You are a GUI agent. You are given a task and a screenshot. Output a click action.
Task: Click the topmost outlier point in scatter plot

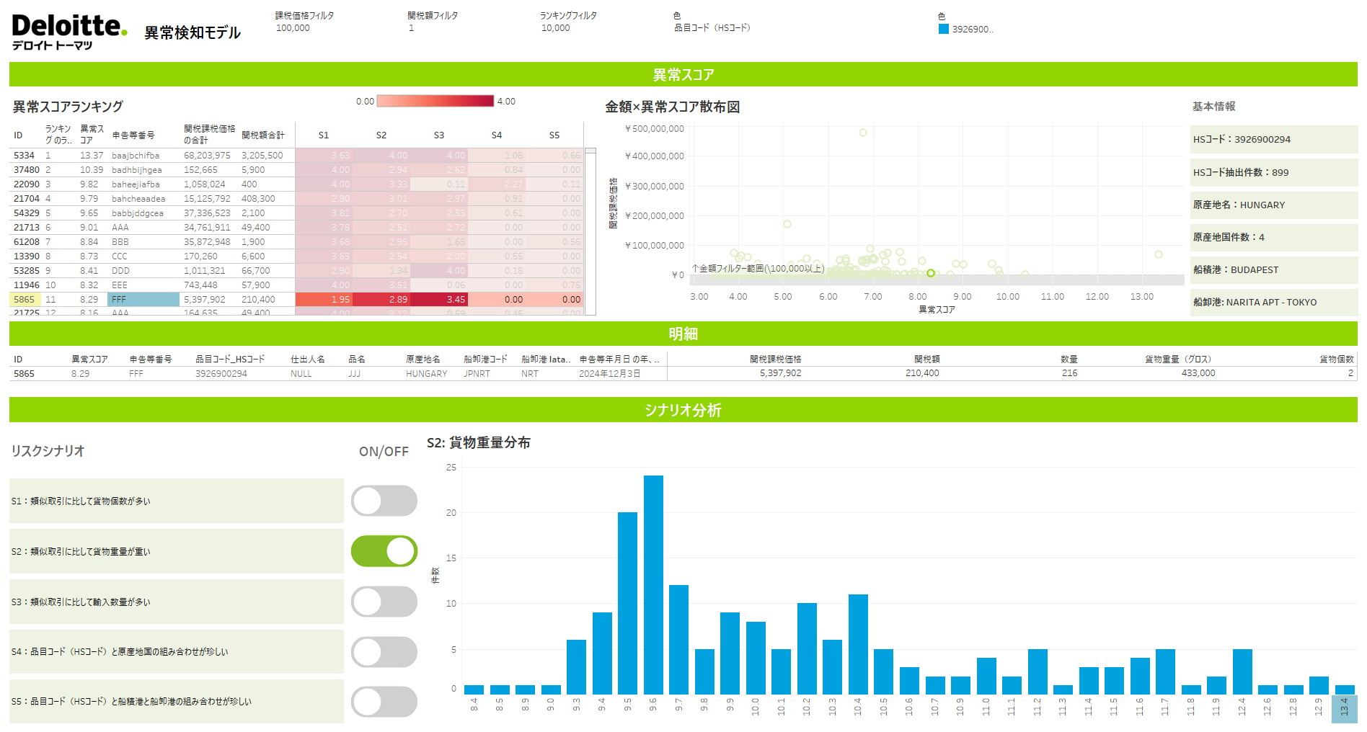(x=863, y=133)
